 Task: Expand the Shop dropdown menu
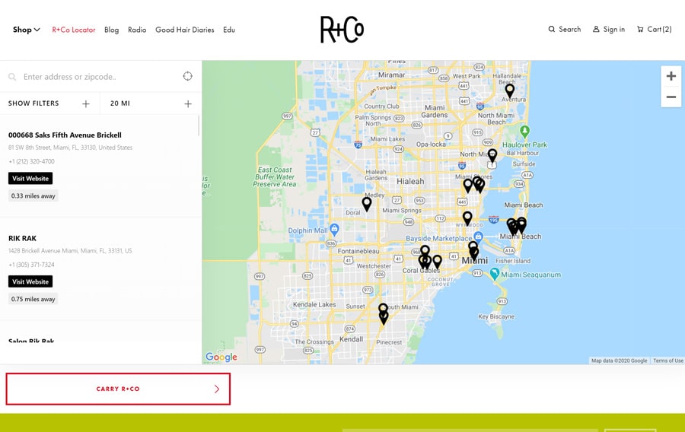tap(27, 30)
